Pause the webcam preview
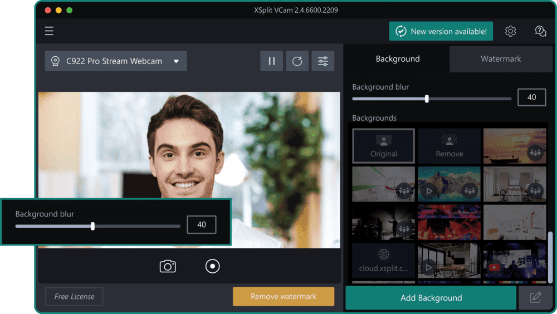Image resolution: width=557 pixels, height=314 pixels. (271, 61)
